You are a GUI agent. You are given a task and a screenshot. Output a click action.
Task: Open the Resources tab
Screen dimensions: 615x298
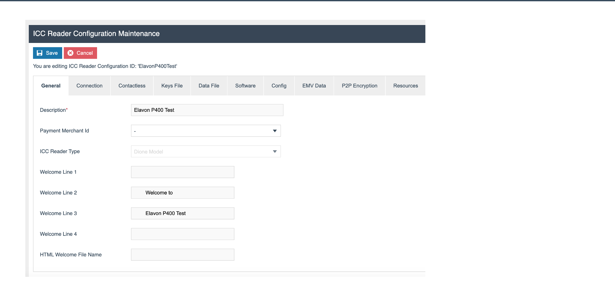(406, 86)
